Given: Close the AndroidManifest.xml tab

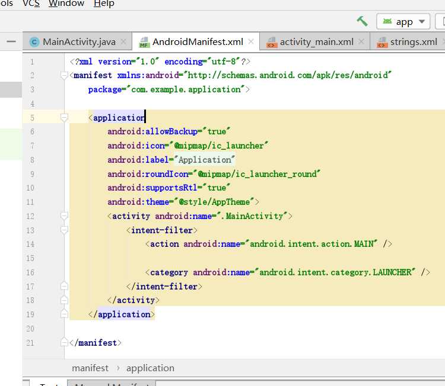Looking at the screenshot, I should [251, 41].
